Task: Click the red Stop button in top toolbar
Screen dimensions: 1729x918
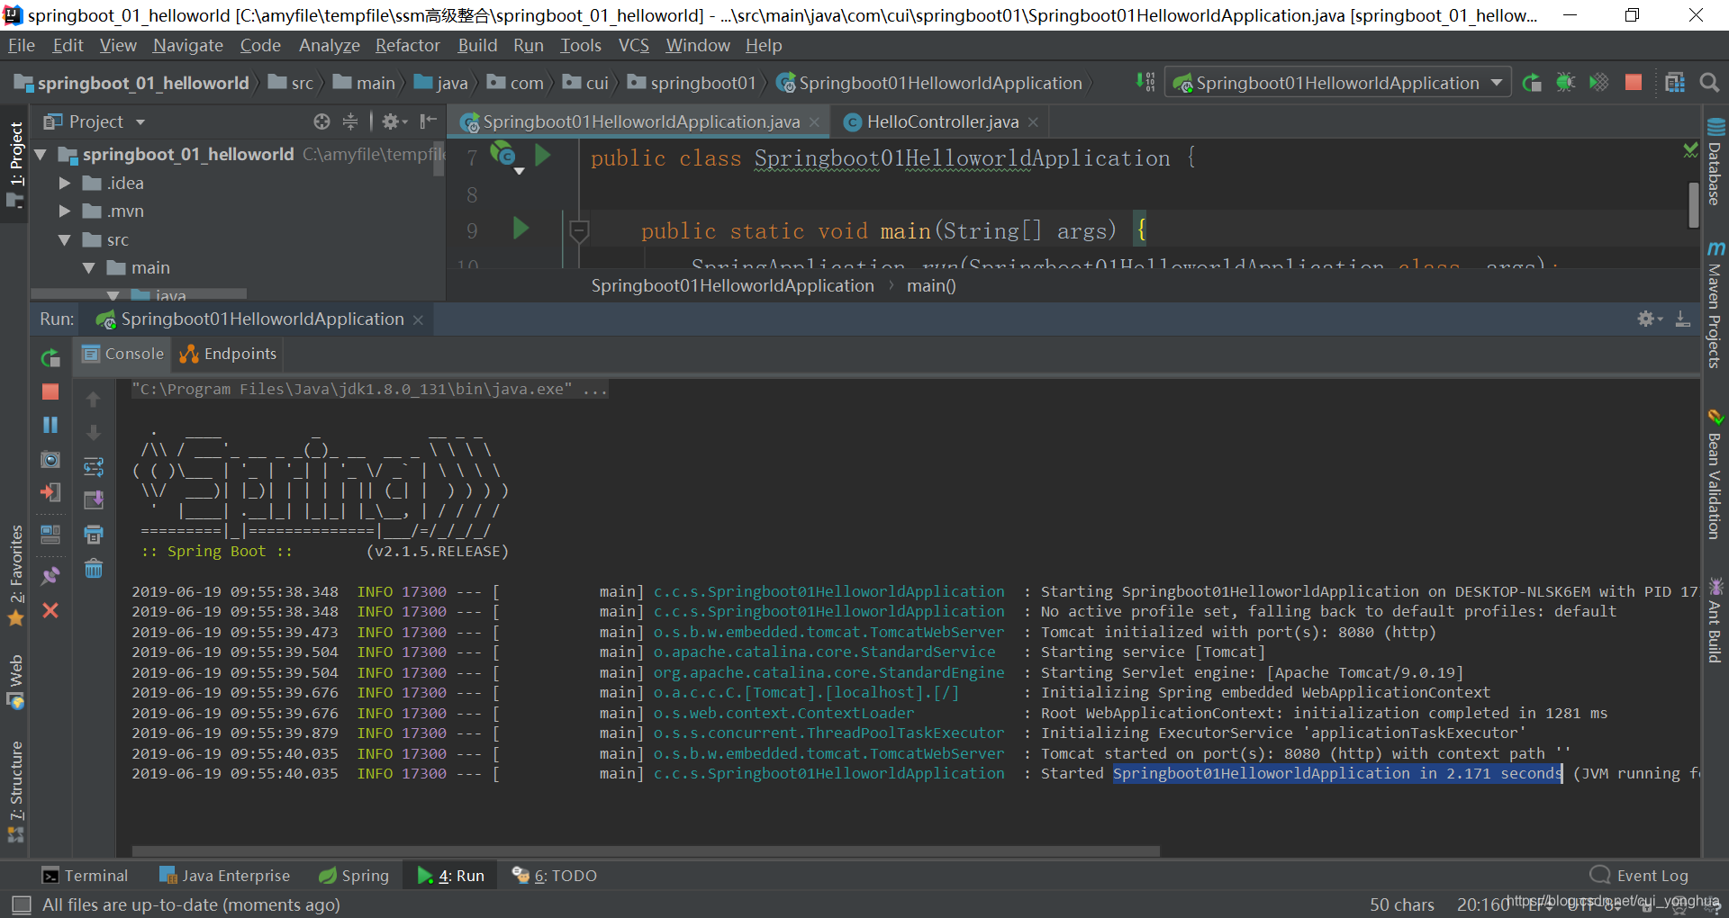Action: 1633,83
